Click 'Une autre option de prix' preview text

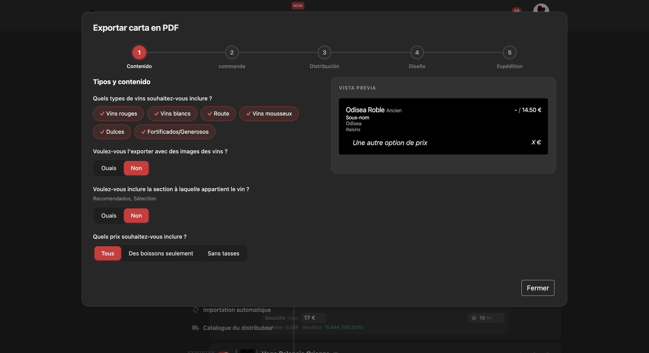[x=390, y=143]
